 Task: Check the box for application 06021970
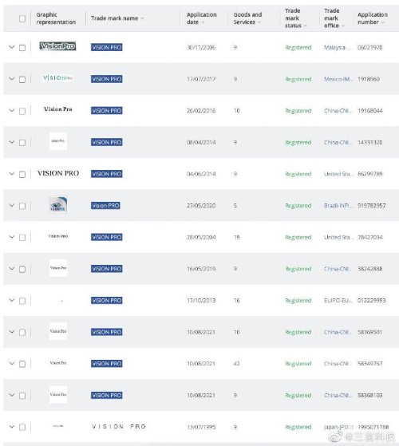pos(22,48)
